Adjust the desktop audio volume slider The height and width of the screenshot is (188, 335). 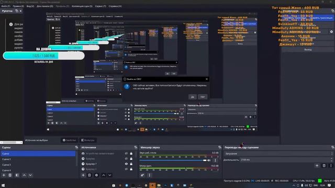tap(173, 160)
